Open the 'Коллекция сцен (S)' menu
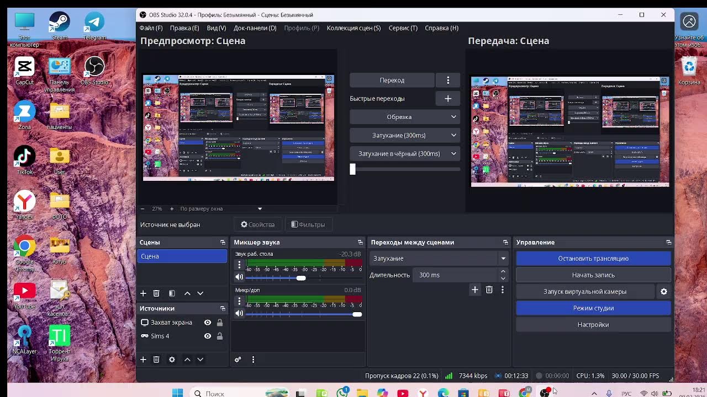707x397 pixels. coord(353,28)
